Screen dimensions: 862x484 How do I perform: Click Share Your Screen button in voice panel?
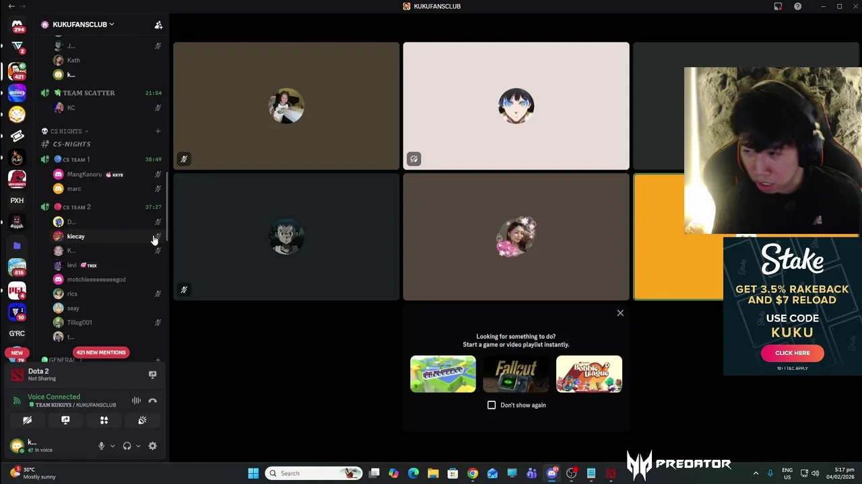(65, 420)
